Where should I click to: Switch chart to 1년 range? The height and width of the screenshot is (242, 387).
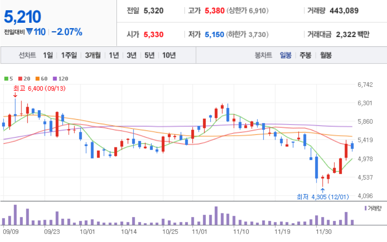[114, 55]
